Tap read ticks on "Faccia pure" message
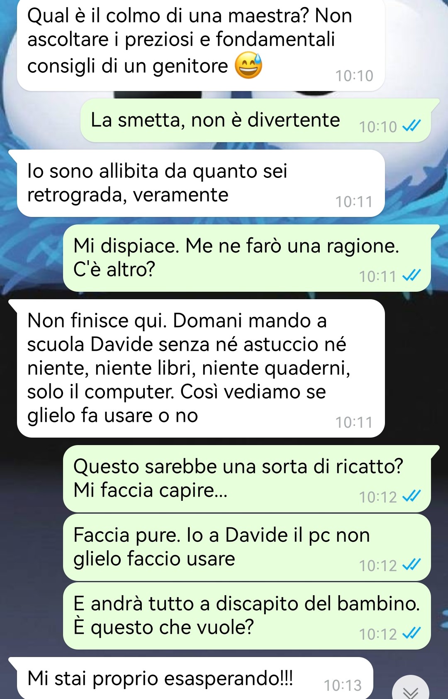448x699 pixels. tap(412, 564)
